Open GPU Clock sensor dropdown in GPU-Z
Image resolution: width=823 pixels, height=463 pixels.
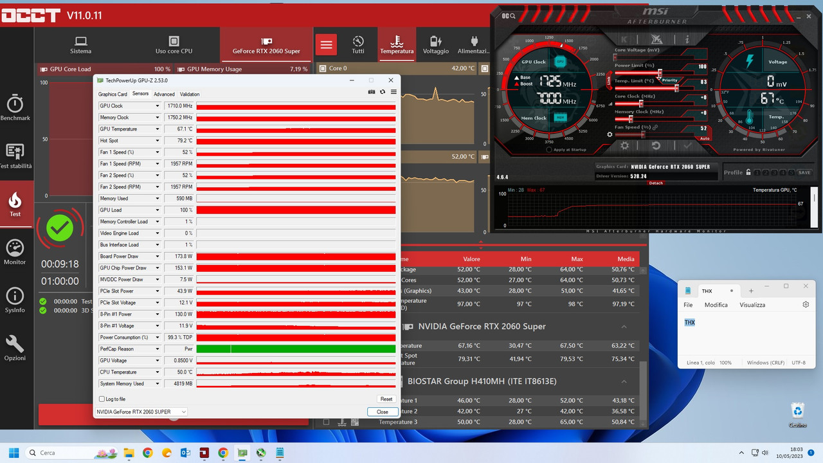tap(158, 106)
